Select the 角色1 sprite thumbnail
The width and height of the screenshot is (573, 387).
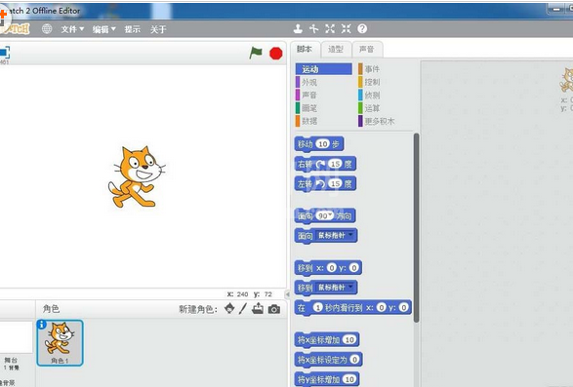(60, 343)
